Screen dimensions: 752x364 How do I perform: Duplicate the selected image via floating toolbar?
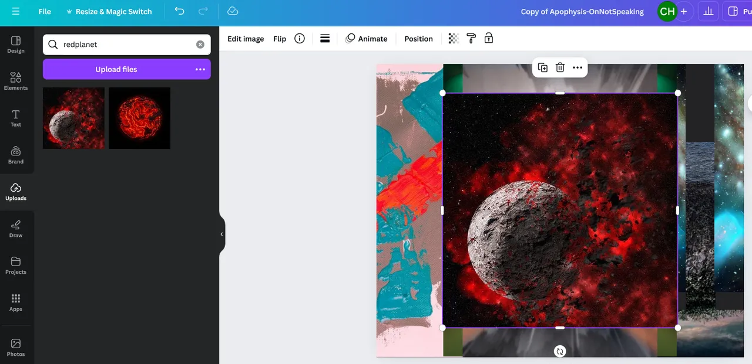(x=543, y=67)
